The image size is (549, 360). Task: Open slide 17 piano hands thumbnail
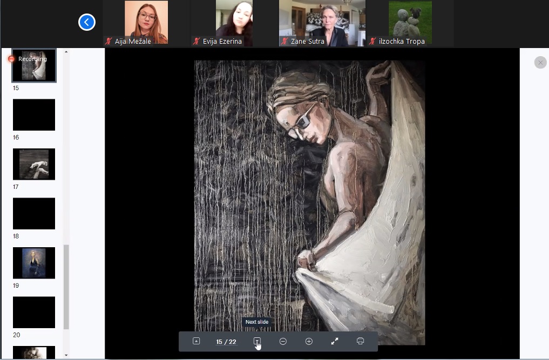click(x=34, y=164)
